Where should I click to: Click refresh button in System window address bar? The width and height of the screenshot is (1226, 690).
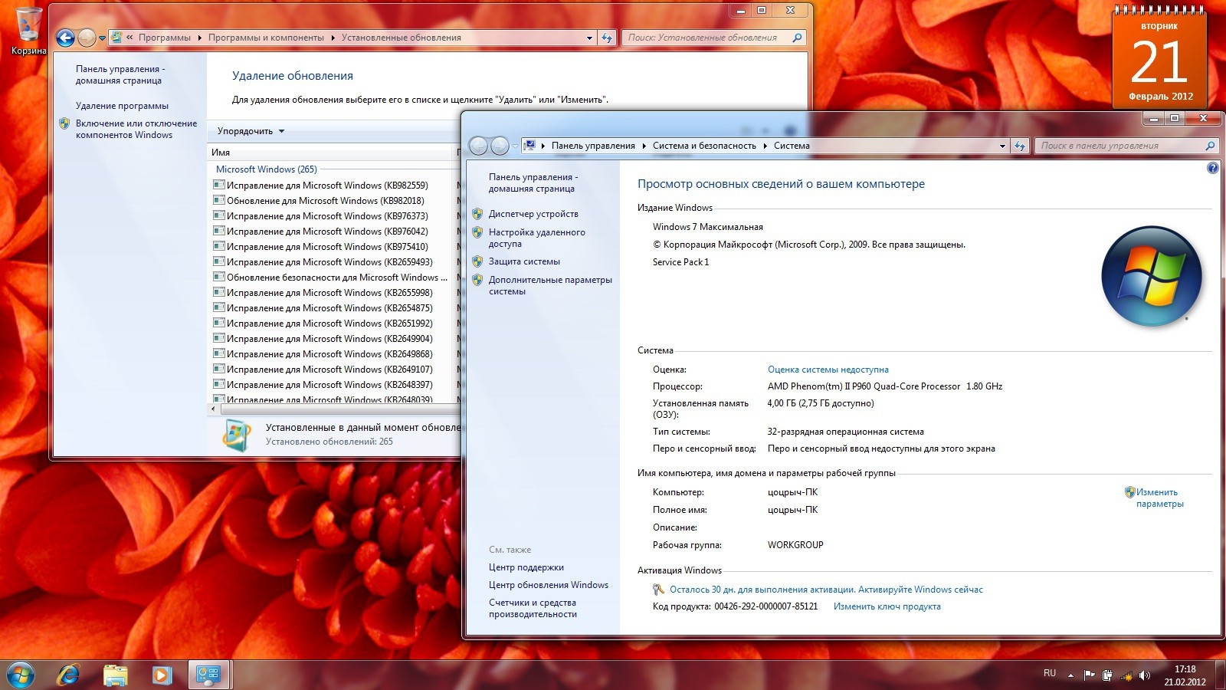1019,146
